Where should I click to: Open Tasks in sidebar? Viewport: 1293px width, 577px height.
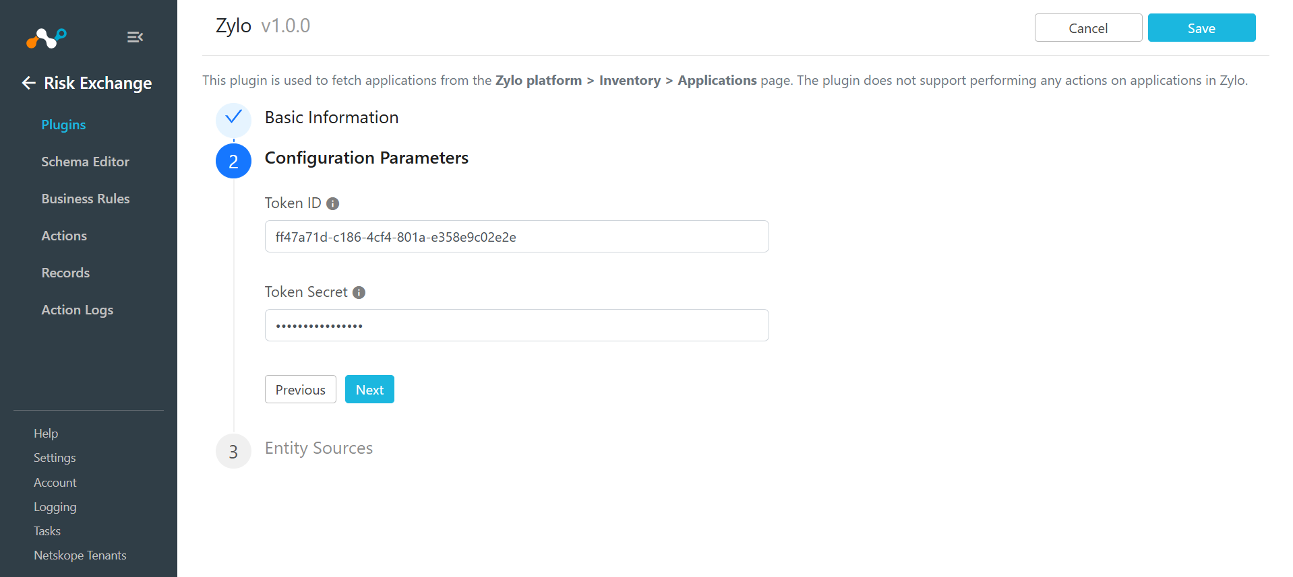pyautogui.click(x=47, y=531)
